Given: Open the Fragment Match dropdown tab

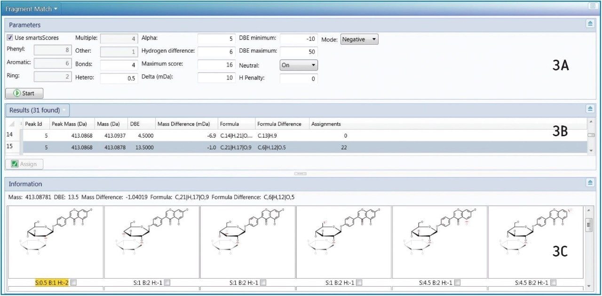Looking at the screenshot, I should click(32, 8).
